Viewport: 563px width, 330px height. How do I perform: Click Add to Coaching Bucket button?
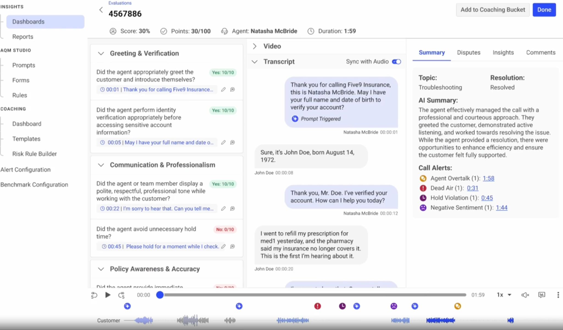pyautogui.click(x=493, y=10)
